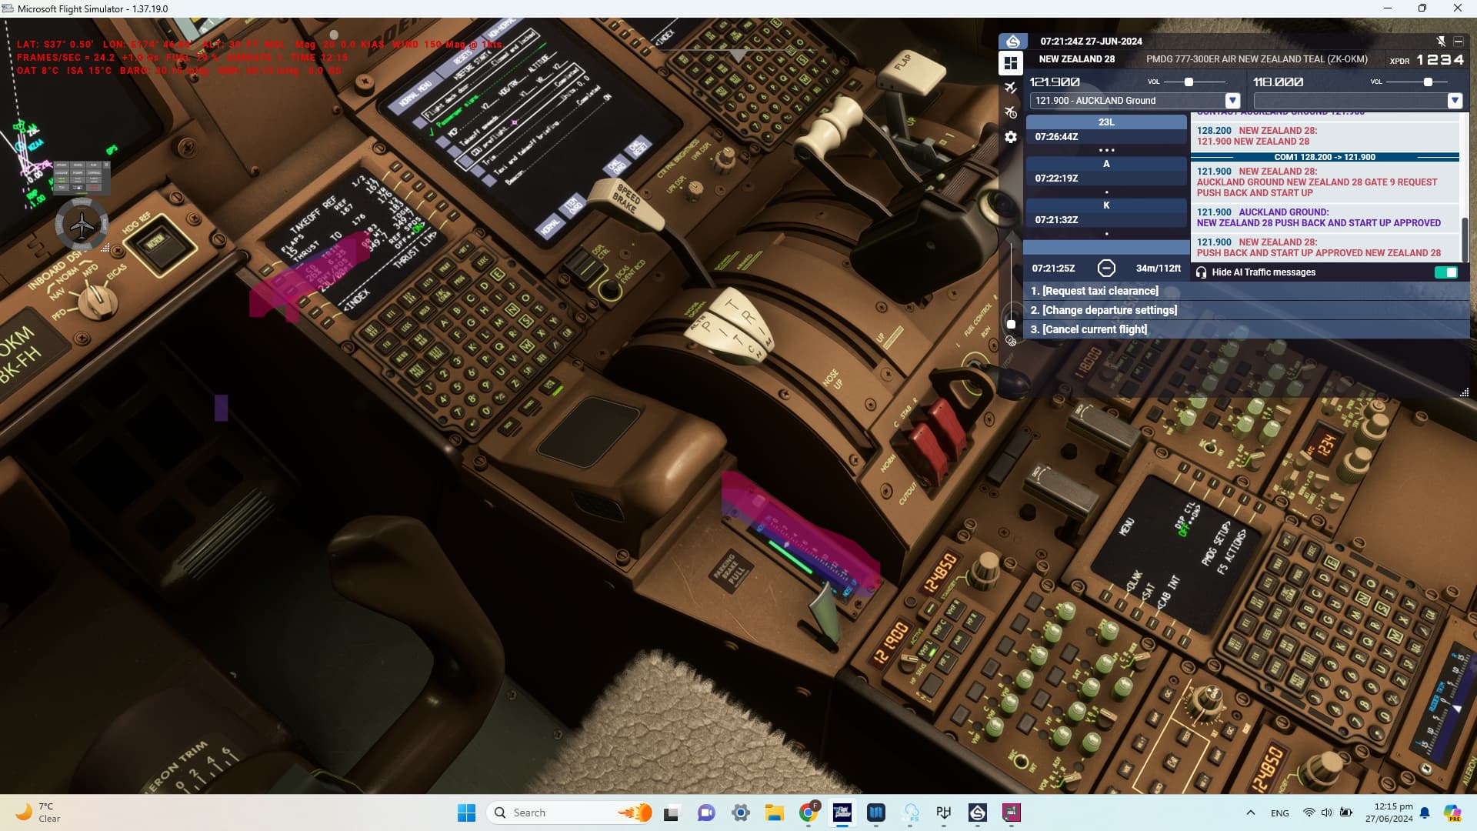
Task: Click the unpin icon in the panel header
Action: pos(1441,41)
